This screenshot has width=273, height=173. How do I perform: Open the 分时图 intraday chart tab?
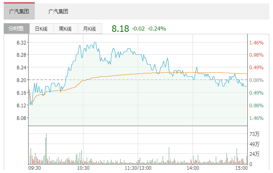point(16,29)
